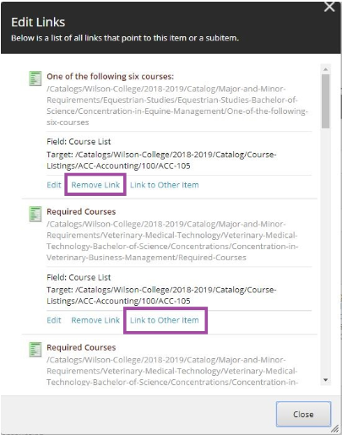Click 'Link to Other Item' under 'Required Courses'
The width and height of the screenshot is (342, 435).
tap(165, 320)
